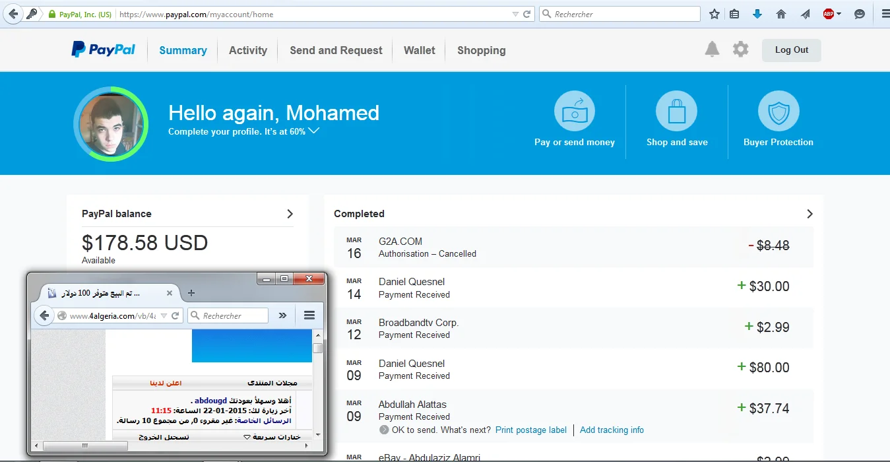Open the address bar history dropdown arrow
The image size is (890, 462).
point(515,14)
